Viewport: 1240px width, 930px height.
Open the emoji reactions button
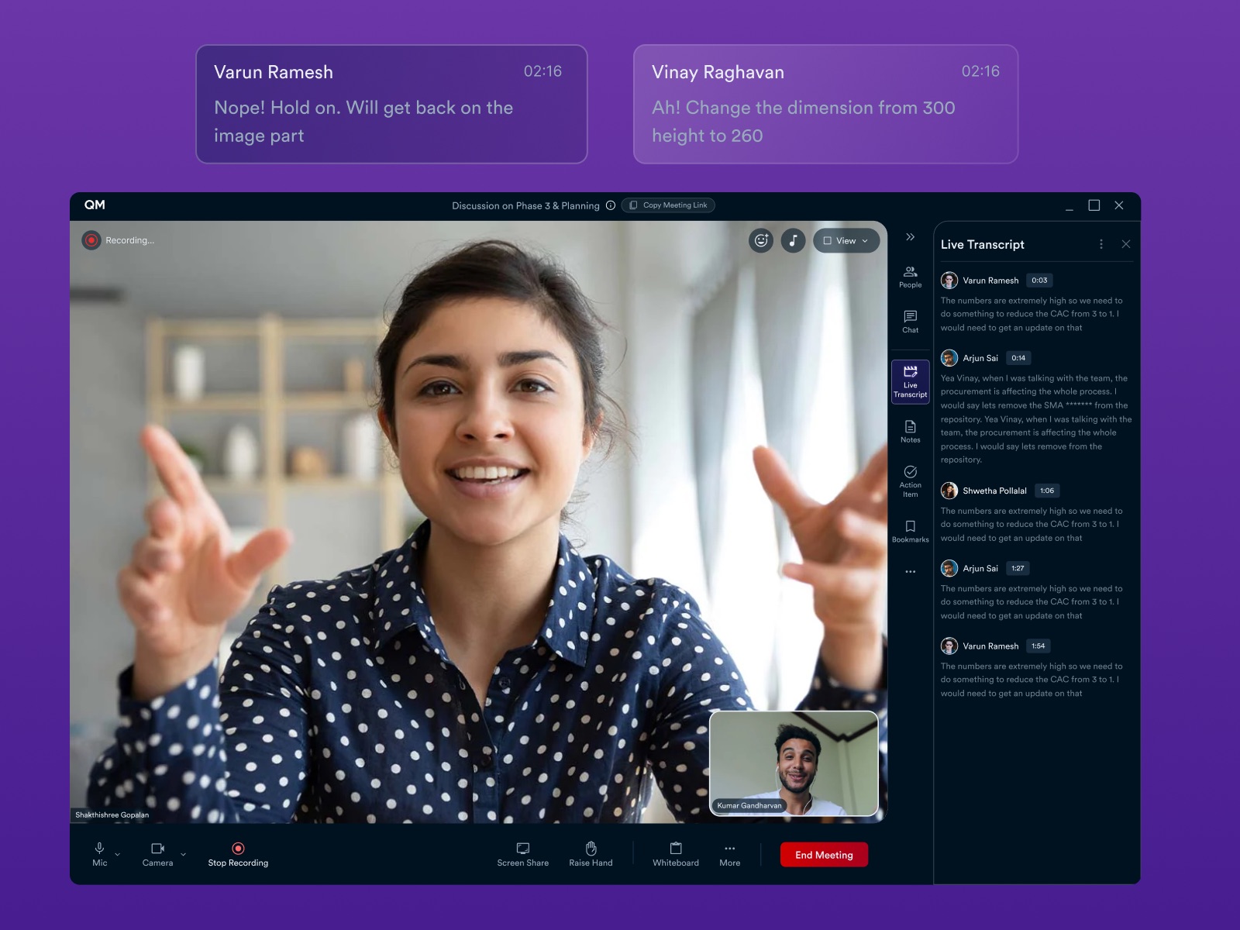[761, 240]
